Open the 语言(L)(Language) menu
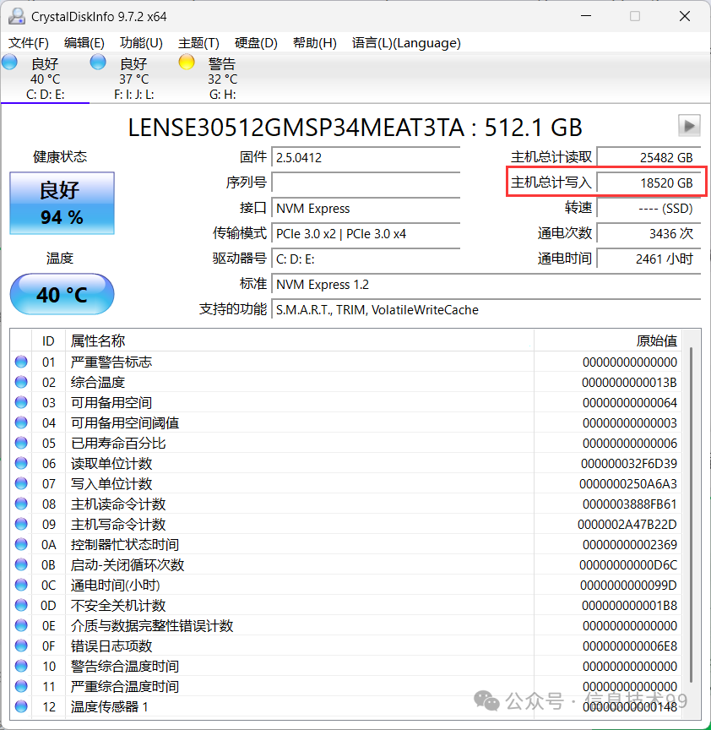The height and width of the screenshot is (730, 711). pyautogui.click(x=406, y=43)
